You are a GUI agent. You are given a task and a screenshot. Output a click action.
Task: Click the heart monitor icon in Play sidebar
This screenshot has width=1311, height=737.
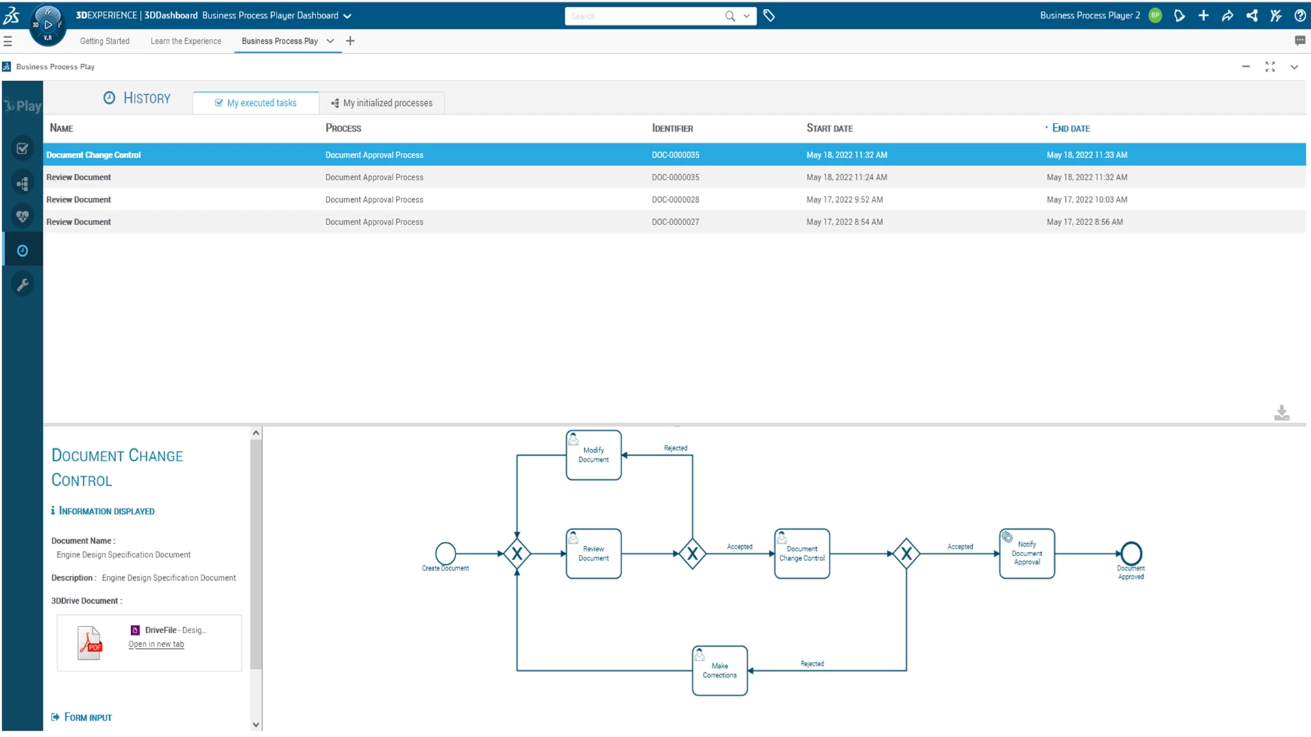pyautogui.click(x=23, y=216)
